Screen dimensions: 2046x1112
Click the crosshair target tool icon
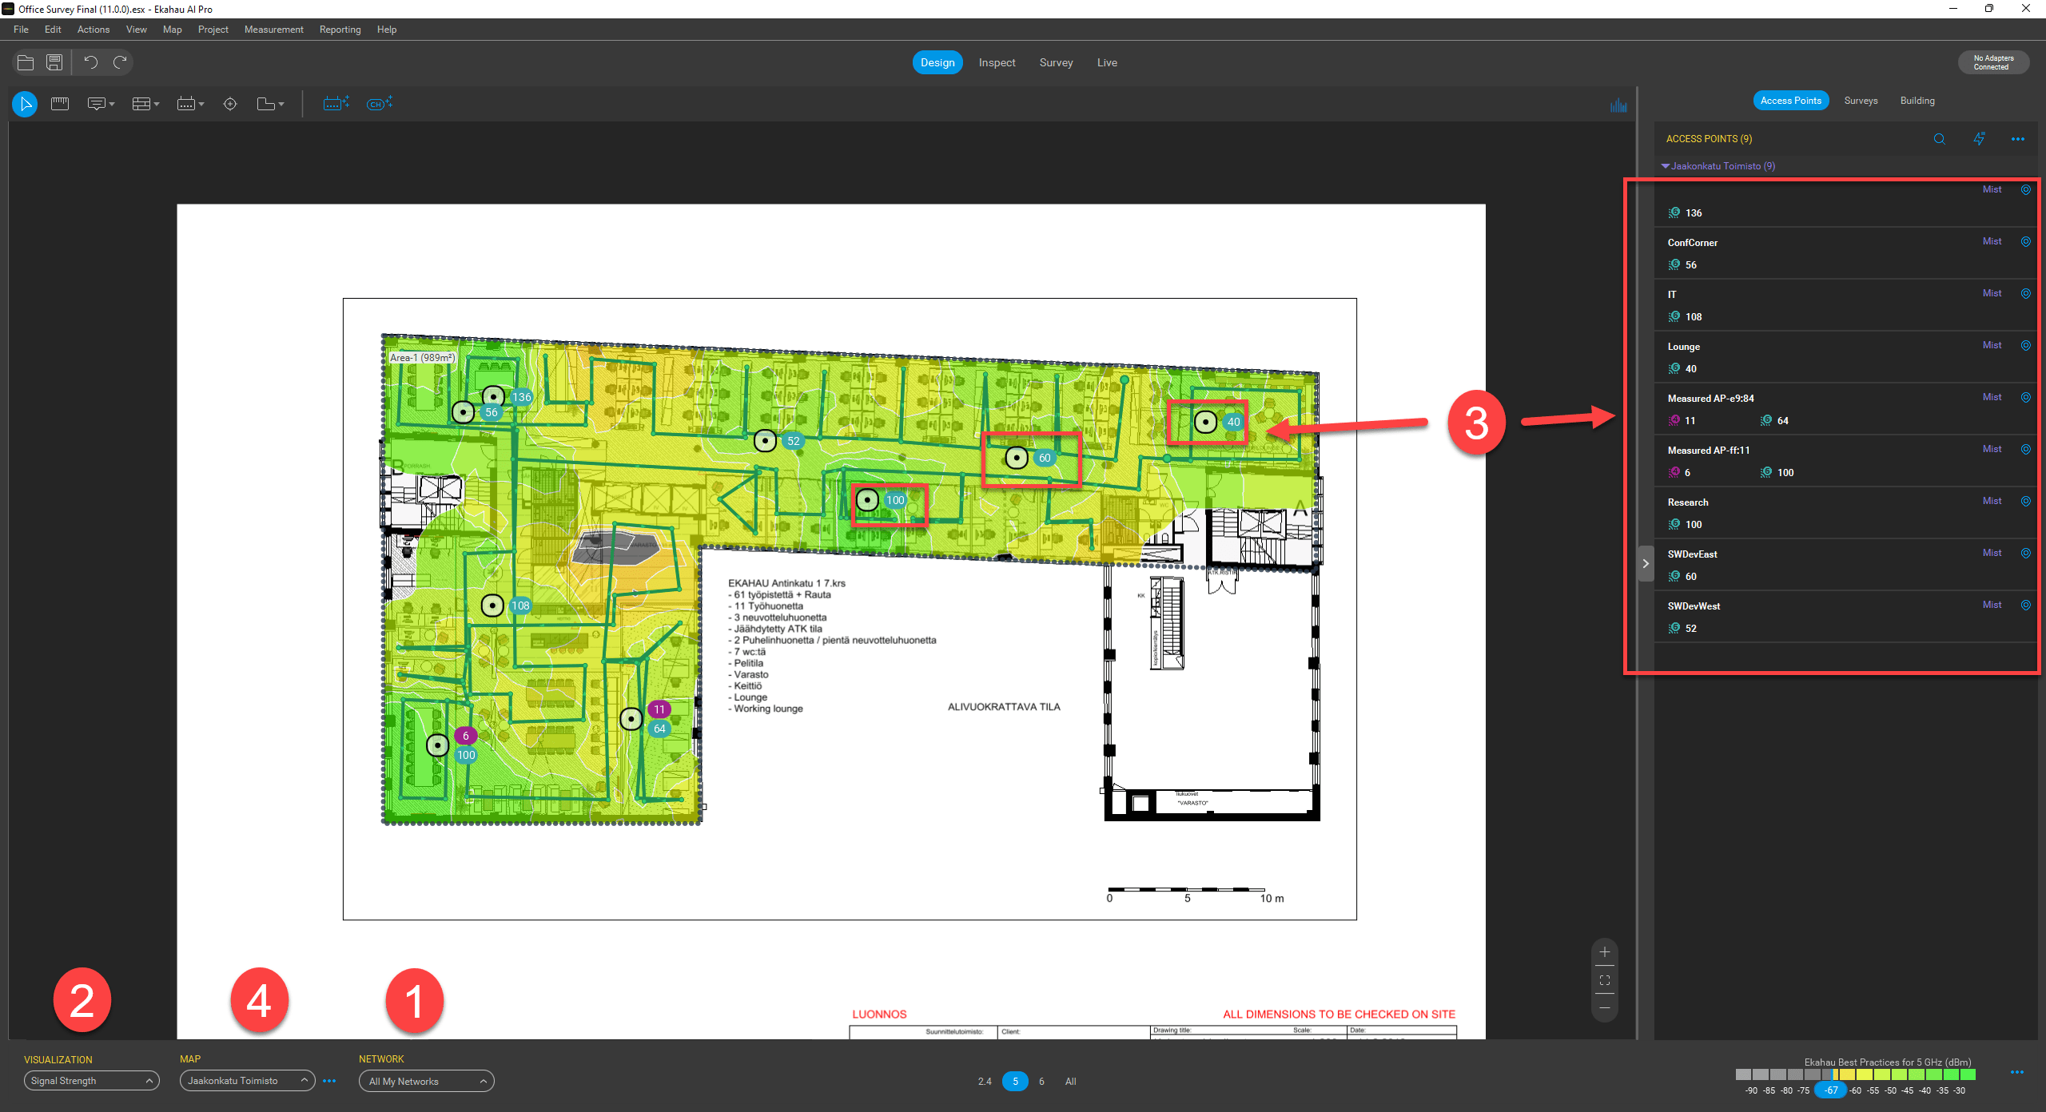230,104
